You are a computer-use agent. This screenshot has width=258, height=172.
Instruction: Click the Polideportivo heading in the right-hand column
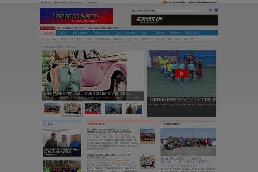pos(171,124)
